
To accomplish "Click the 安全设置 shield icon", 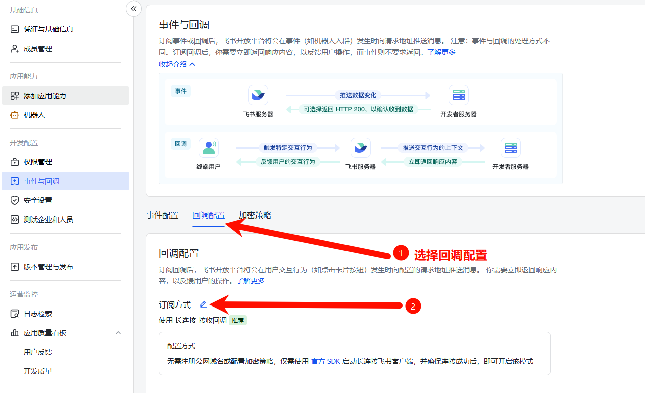I will tap(15, 200).
